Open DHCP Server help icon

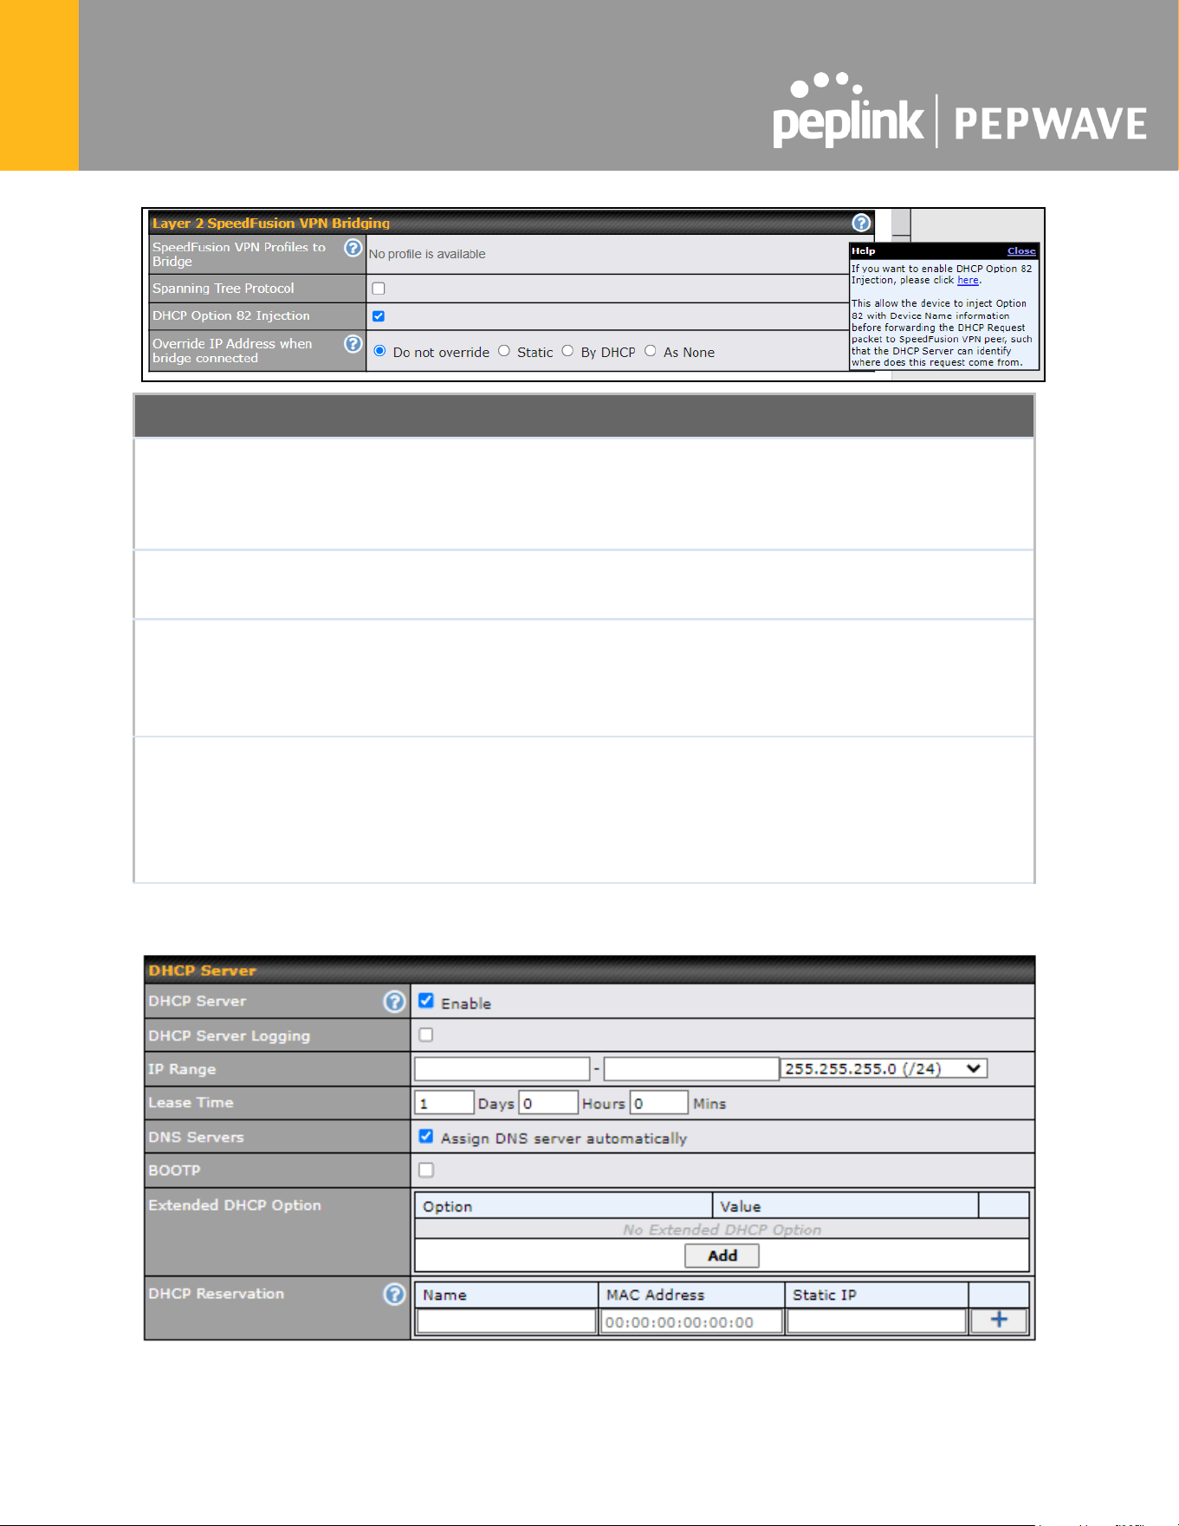(394, 1002)
